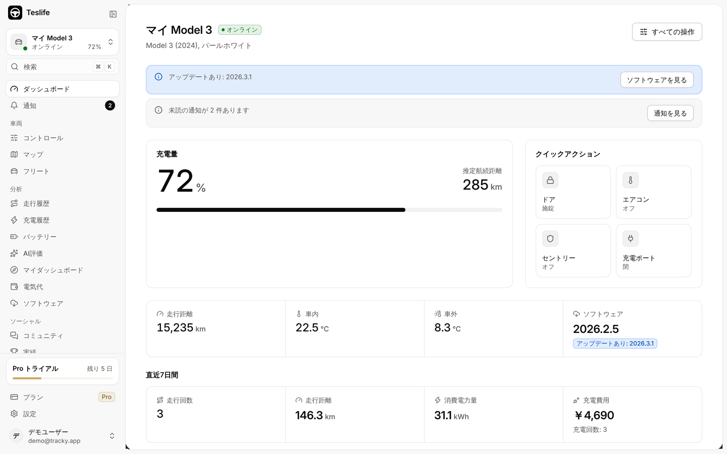Click the 消費電力量 value 31.1 kWh
This screenshot has height=454, width=727.
tap(451, 416)
